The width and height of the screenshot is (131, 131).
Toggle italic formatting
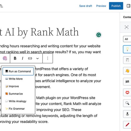[x=23, y=58]
